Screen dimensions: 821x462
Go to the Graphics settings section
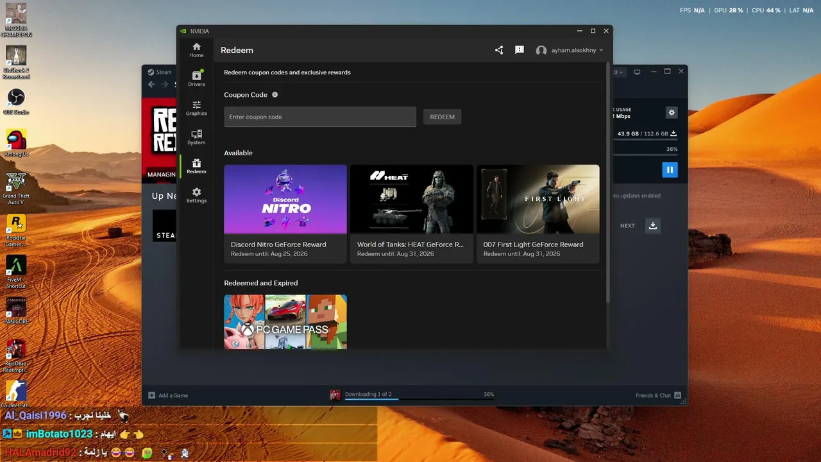click(196, 108)
